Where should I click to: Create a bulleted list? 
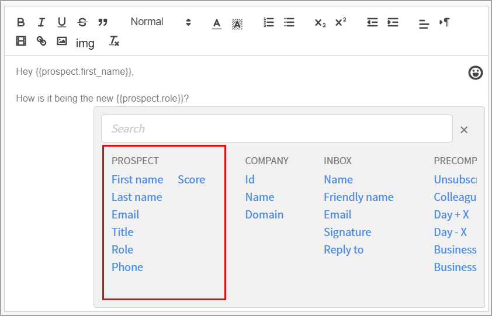click(289, 23)
